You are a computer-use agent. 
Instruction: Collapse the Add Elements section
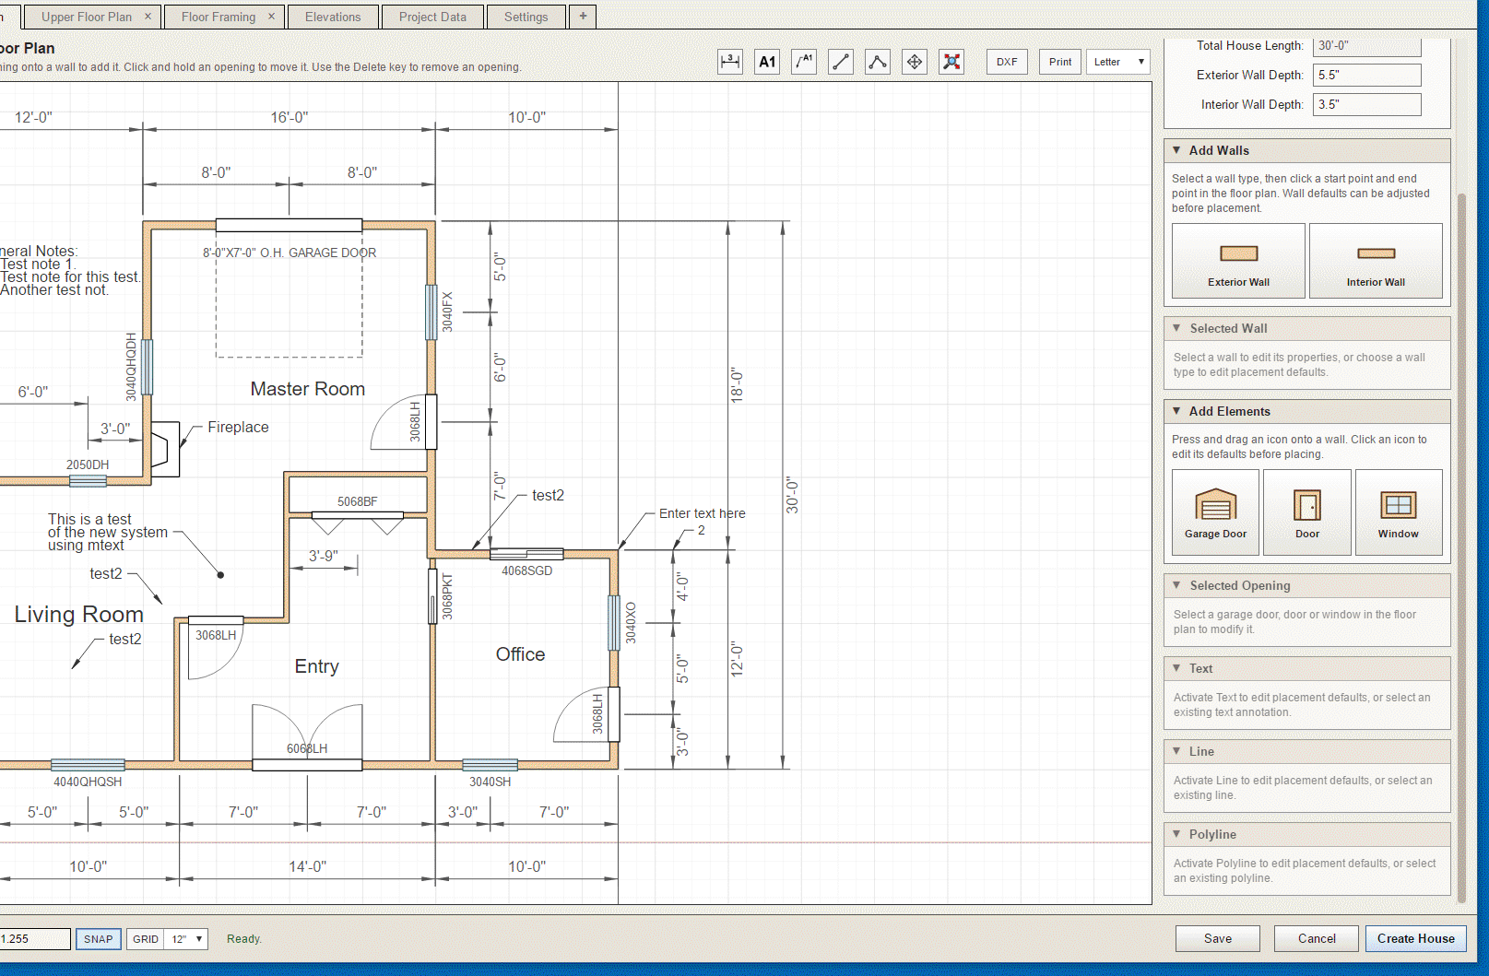pyautogui.click(x=1176, y=411)
